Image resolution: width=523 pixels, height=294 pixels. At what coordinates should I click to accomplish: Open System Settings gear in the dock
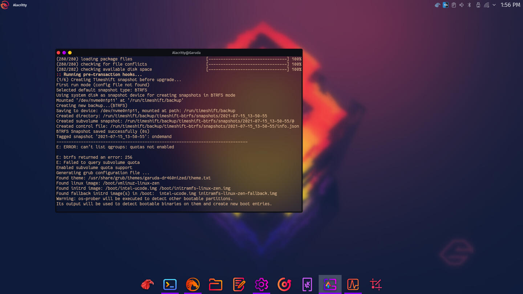pyautogui.click(x=261, y=284)
